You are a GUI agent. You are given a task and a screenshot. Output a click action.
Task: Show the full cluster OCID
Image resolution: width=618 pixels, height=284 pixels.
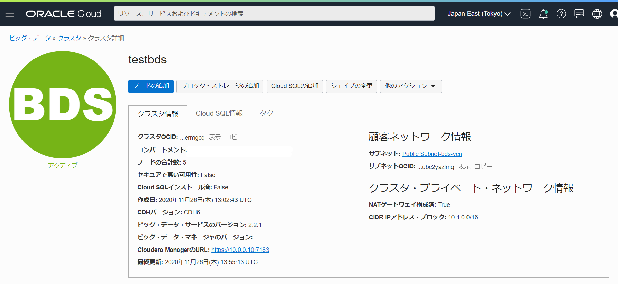pyautogui.click(x=215, y=137)
